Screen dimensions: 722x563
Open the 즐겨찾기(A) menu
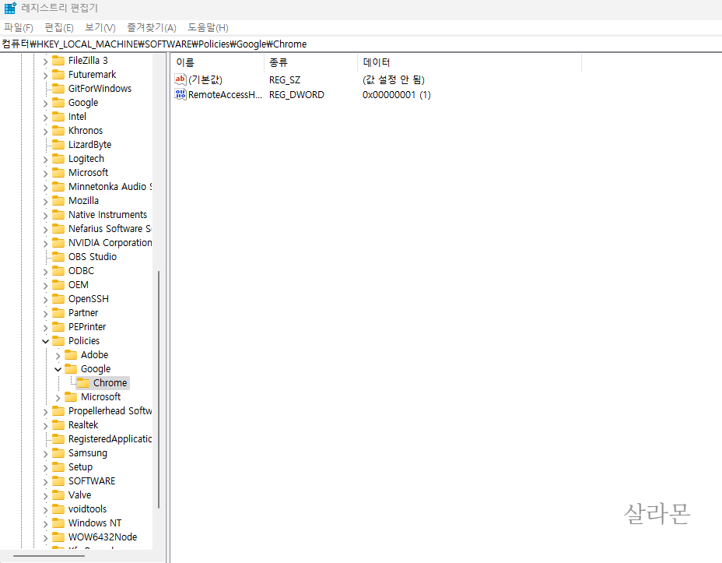(152, 27)
